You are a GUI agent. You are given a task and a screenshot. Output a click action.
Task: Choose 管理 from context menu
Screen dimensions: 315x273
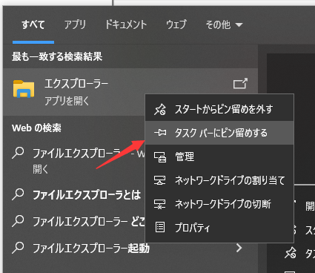click(x=219, y=157)
